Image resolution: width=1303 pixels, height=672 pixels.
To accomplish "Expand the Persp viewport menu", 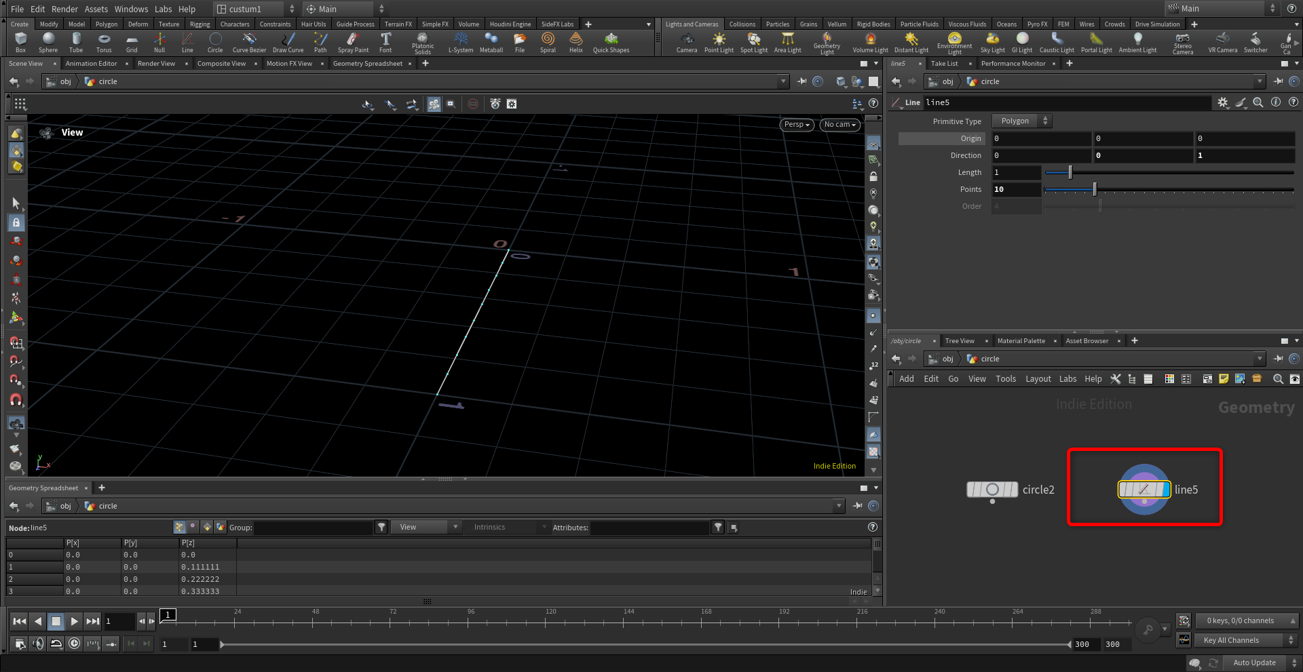I will (x=796, y=125).
